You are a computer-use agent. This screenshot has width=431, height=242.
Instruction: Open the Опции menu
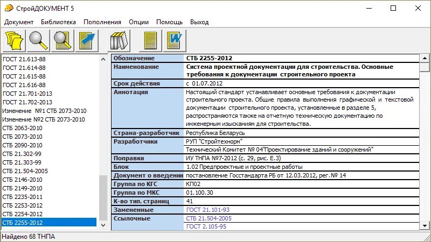138,22
